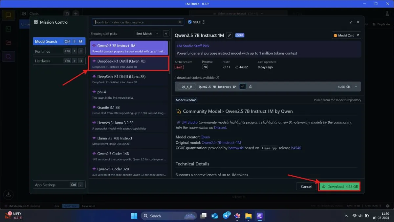Screen dimensions: 394x222
Task: Select the phi-4 model
Action: pos(129,94)
